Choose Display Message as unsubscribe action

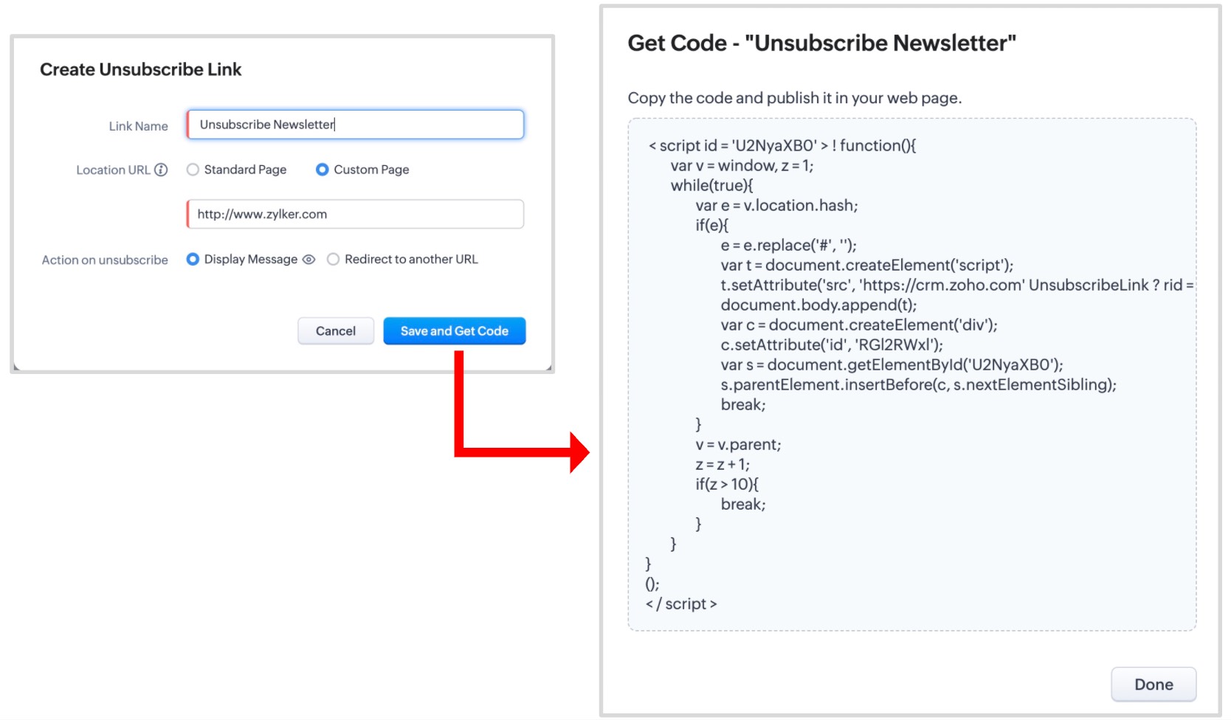(193, 260)
